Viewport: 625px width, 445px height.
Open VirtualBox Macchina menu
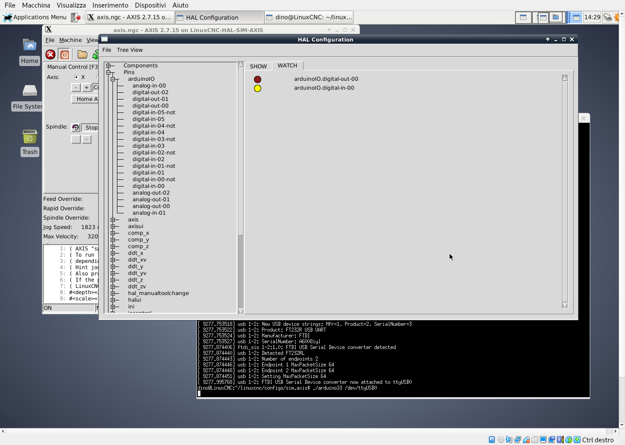[x=36, y=5]
